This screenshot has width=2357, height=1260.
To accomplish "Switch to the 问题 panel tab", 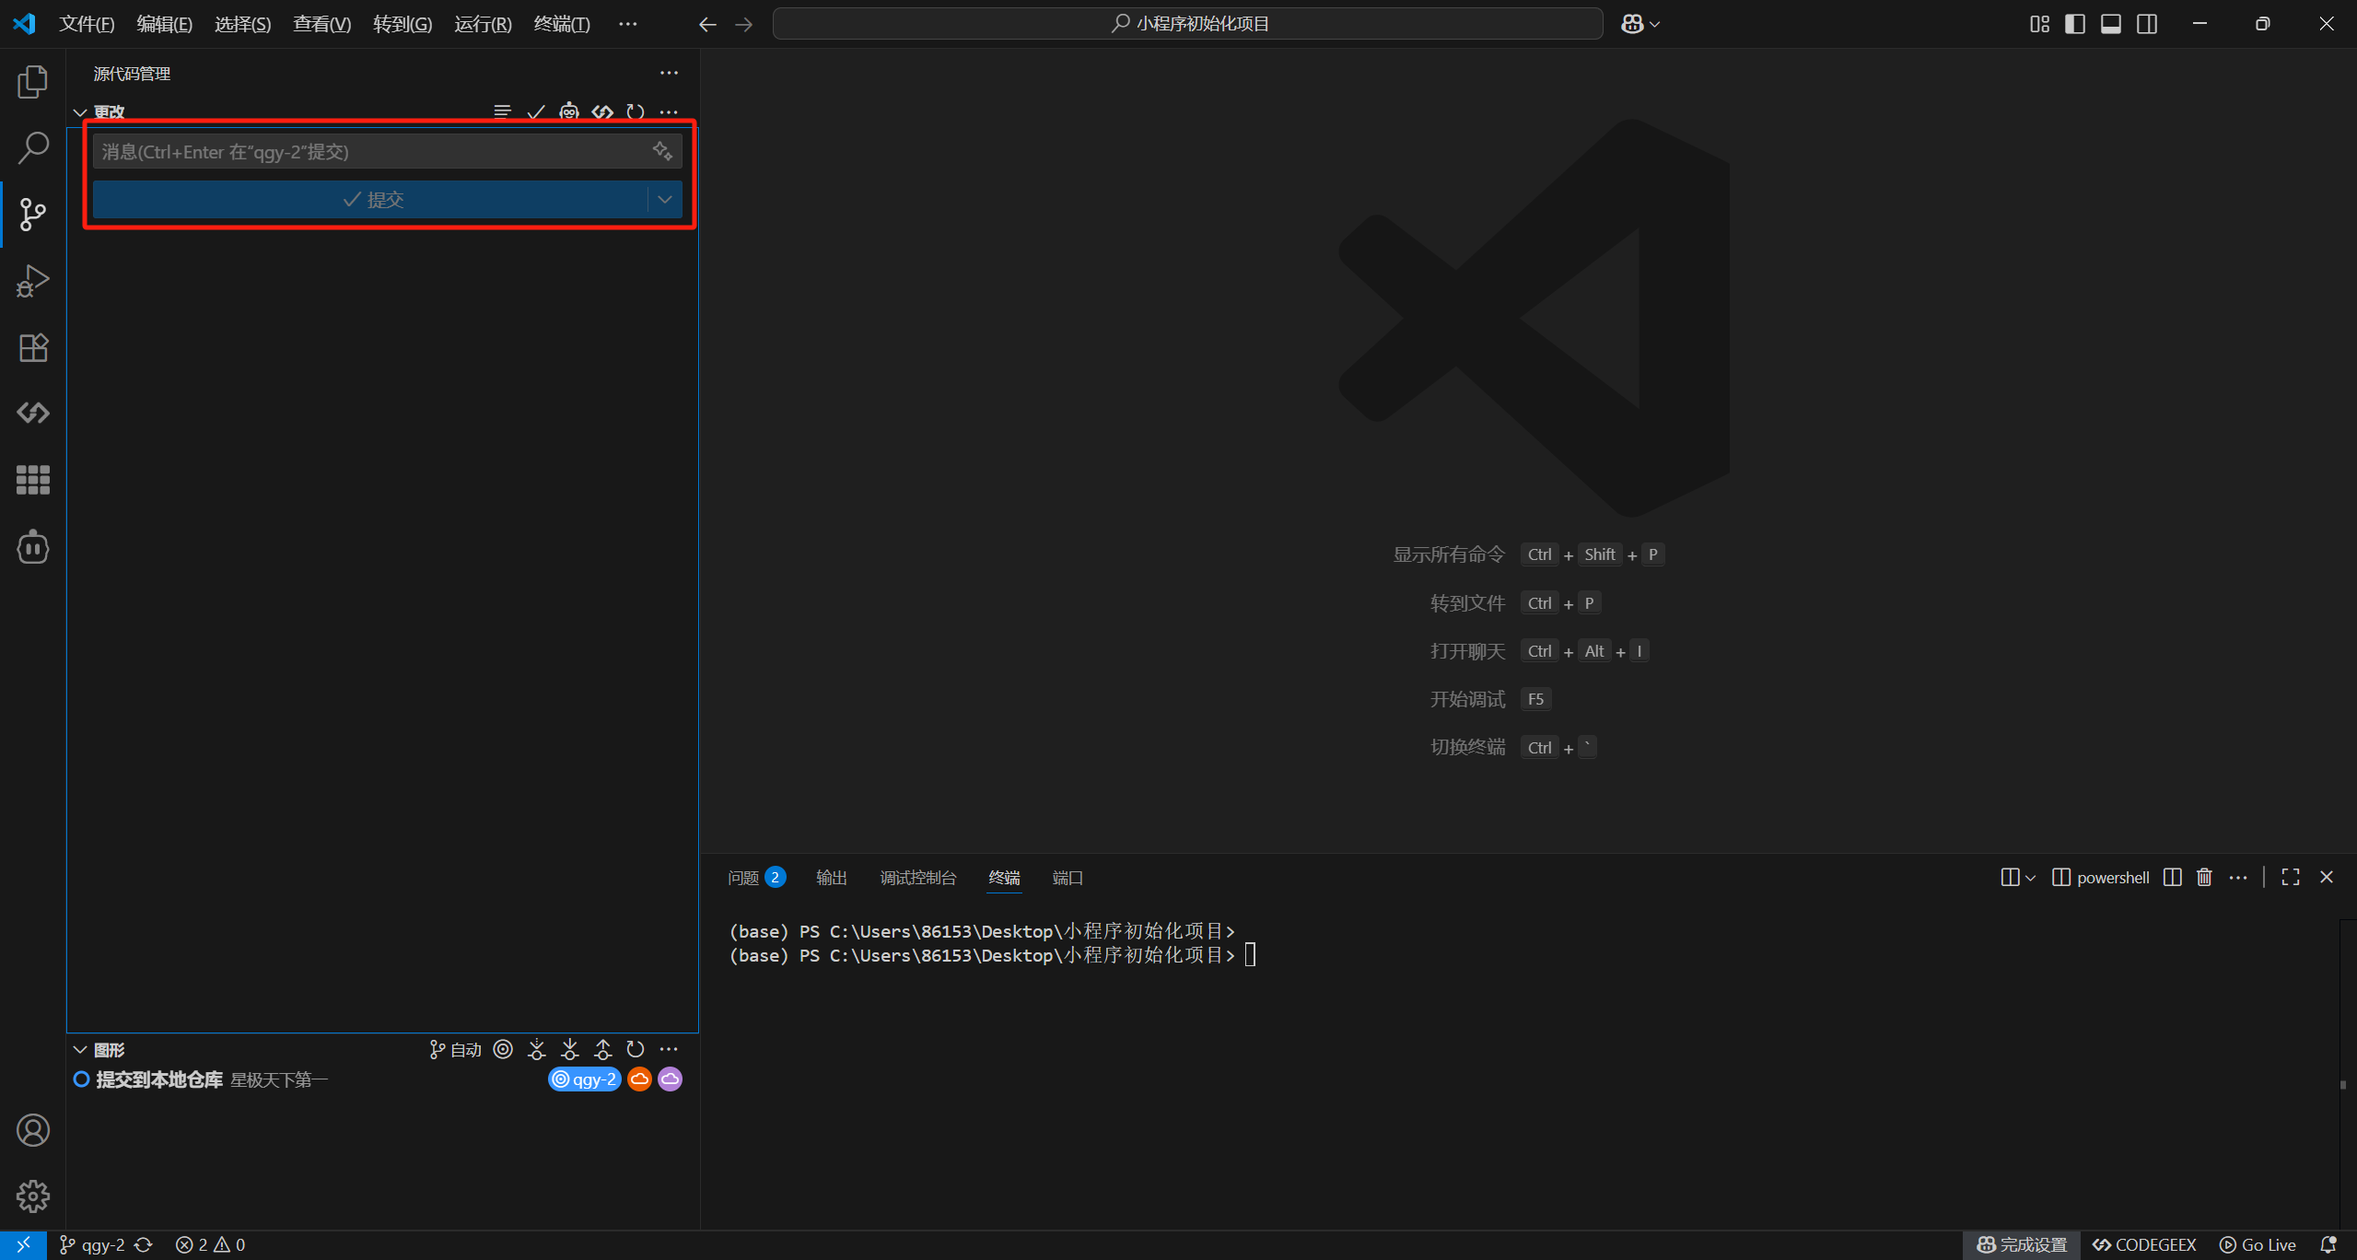I will (x=755, y=877).
